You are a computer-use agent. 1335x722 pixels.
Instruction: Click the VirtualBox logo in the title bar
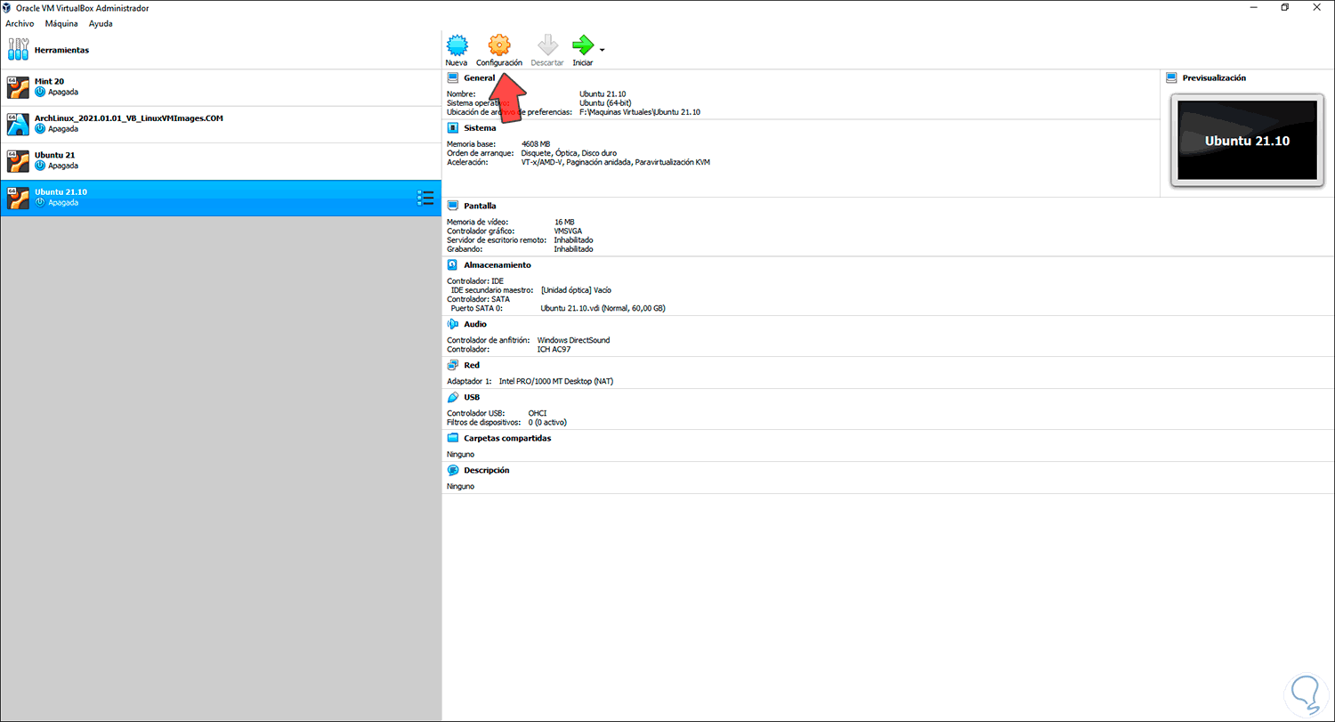(9, 8)
